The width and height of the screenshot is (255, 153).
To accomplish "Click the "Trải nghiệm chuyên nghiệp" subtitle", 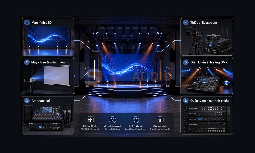I will point(160,129).
